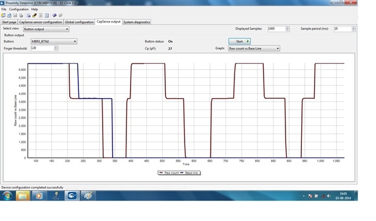Image resolution: width=376 pixels, height=221 pixels.
Task: Switch to System diagnostics tab
Action: tap(137, 22)
